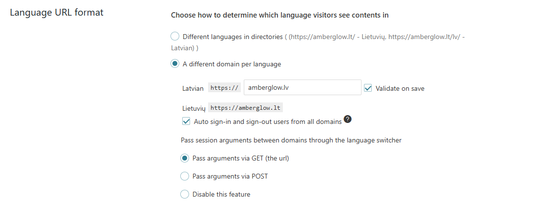Viewport: 554px width, 201px height.
Task: Select the Disable this feature radio button
Action: pos(185,194)
